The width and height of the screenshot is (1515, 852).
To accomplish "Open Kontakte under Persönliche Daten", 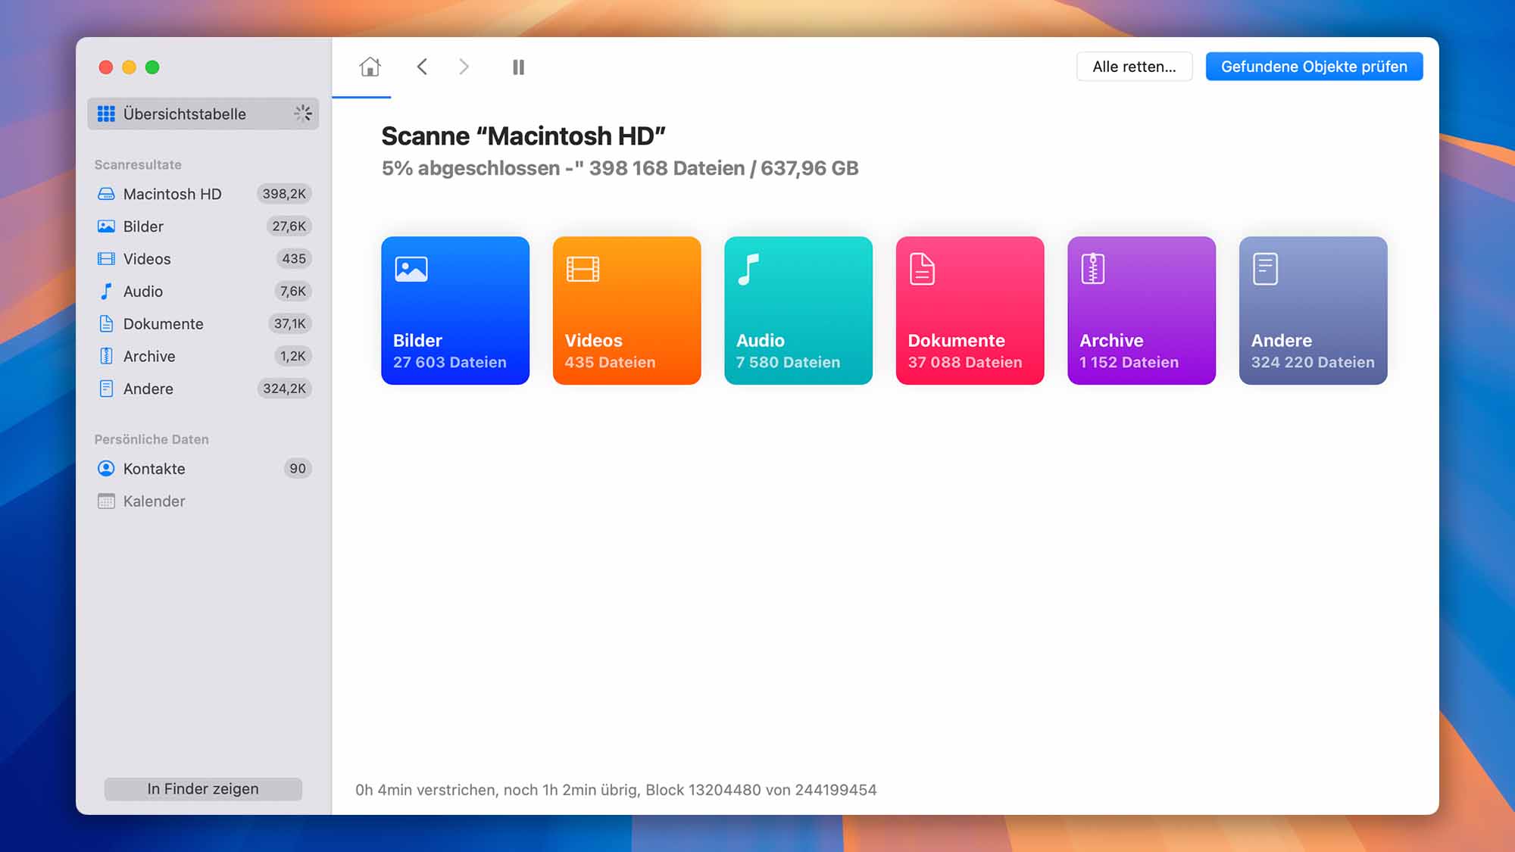I will click(x=203, y=469).
